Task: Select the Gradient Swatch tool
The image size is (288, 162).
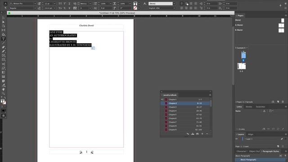Action: [x=3, y=72]
